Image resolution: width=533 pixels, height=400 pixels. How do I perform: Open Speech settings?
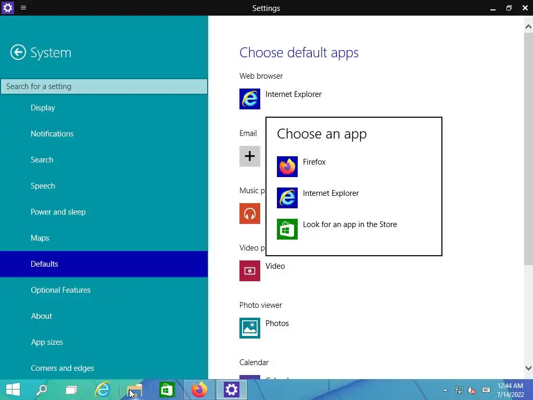pos(104,186)
